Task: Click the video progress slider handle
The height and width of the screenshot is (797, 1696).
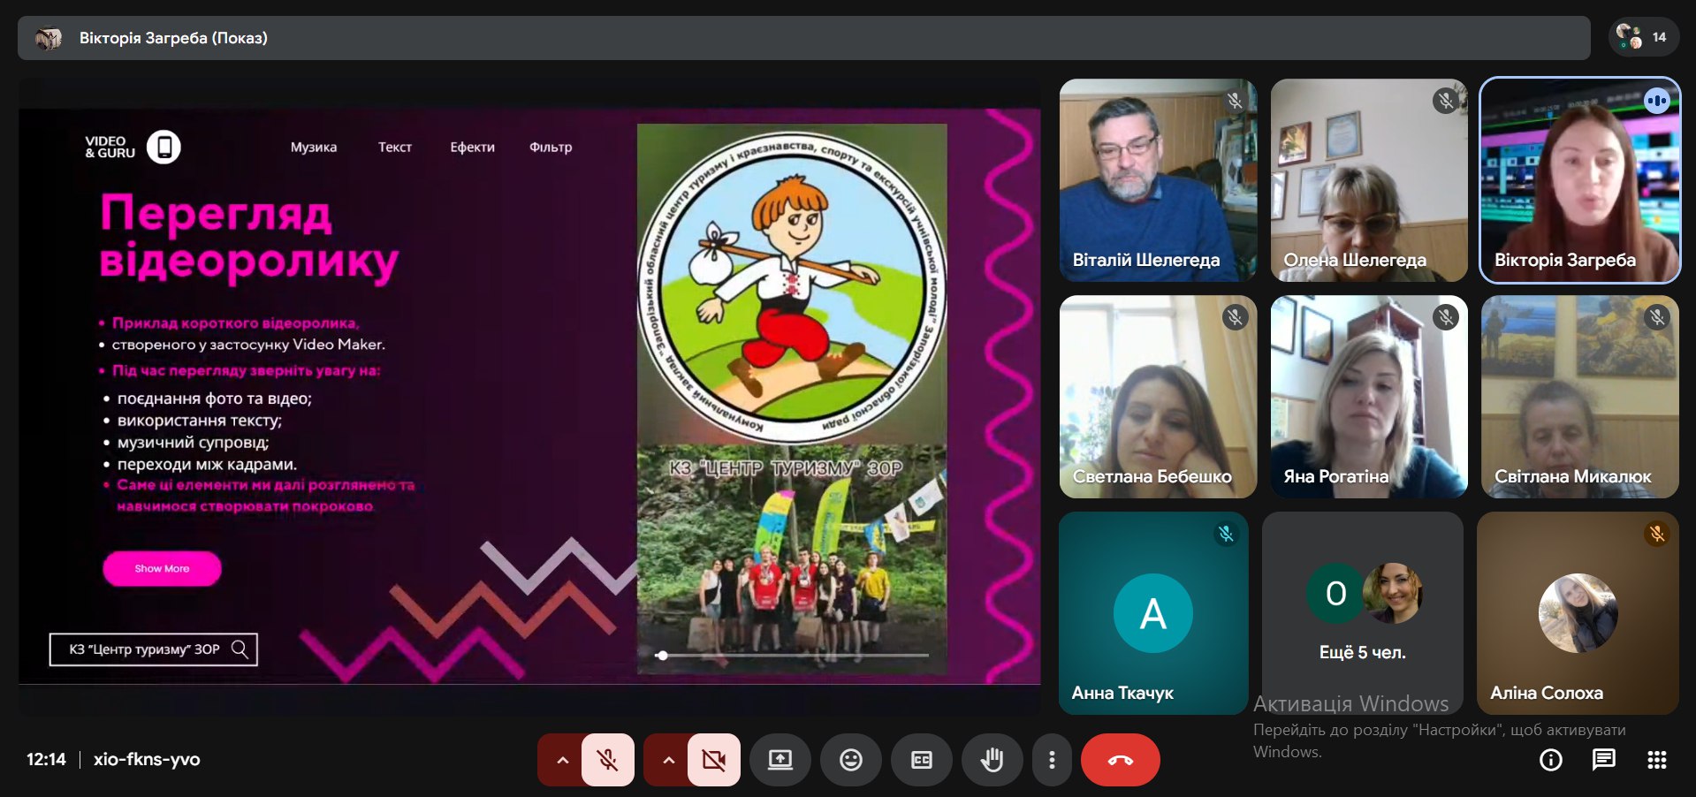Action: click(x=662, y=656)
